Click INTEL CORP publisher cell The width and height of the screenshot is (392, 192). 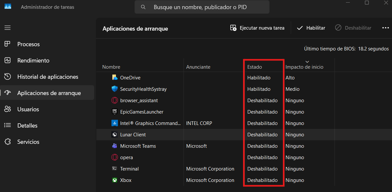pyautogui.click(x=199, y=123)
